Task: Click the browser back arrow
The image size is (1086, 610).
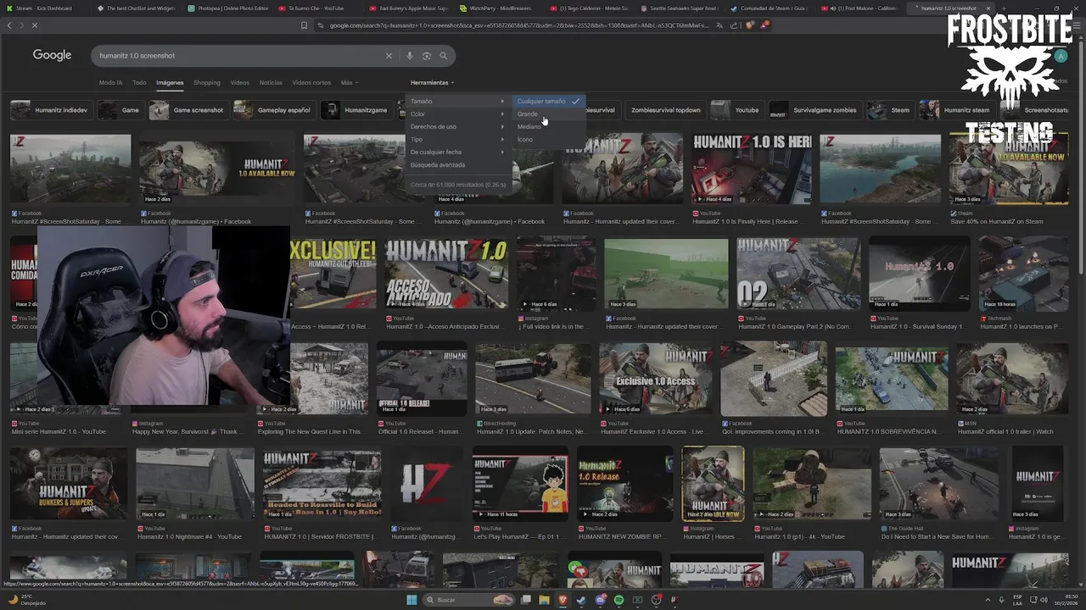Action: 9,25
